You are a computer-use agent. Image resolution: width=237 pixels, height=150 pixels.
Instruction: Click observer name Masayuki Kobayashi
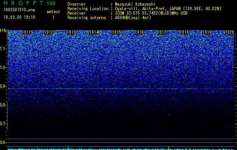point(135,4)
